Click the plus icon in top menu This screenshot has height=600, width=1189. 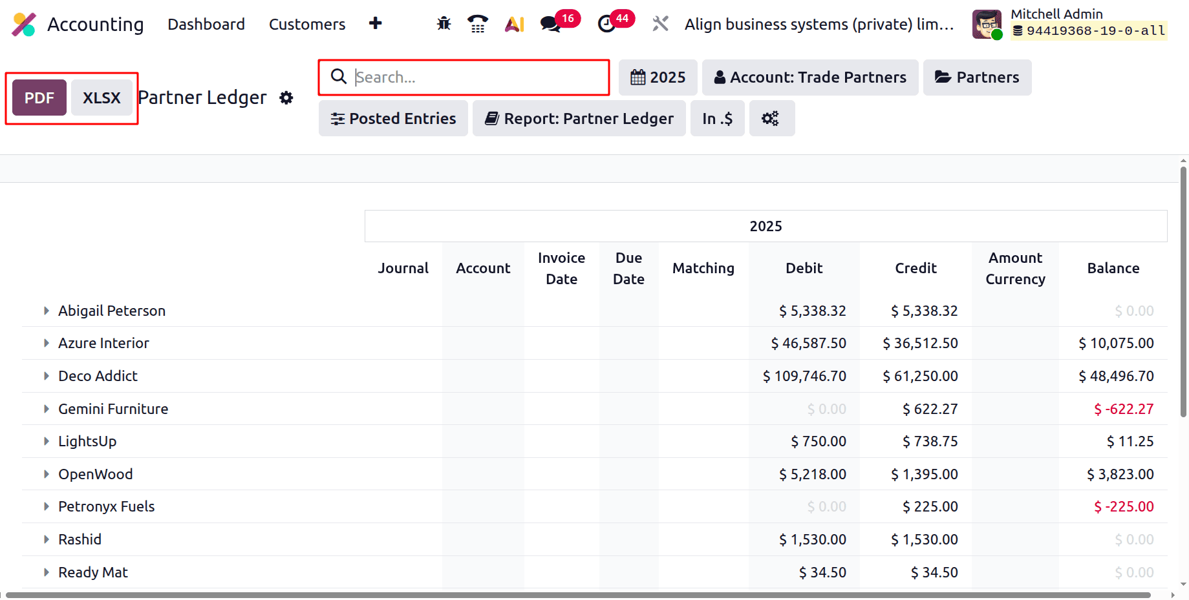pos(376,24)
